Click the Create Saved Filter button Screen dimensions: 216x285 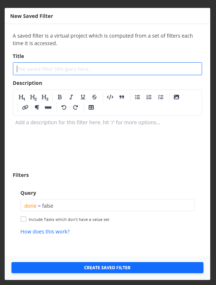pos(107,267)
